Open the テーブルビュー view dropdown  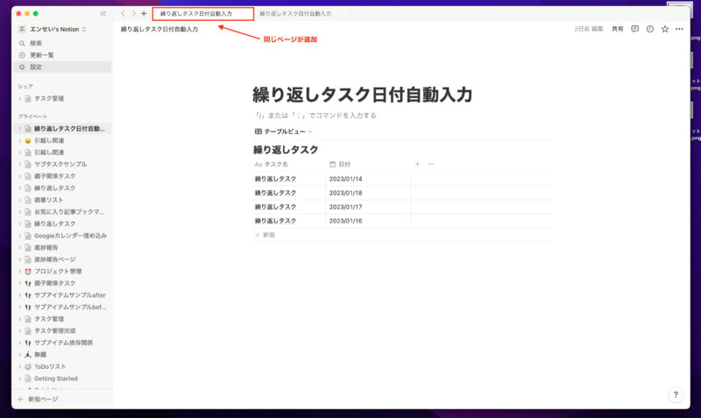point(283,131)
